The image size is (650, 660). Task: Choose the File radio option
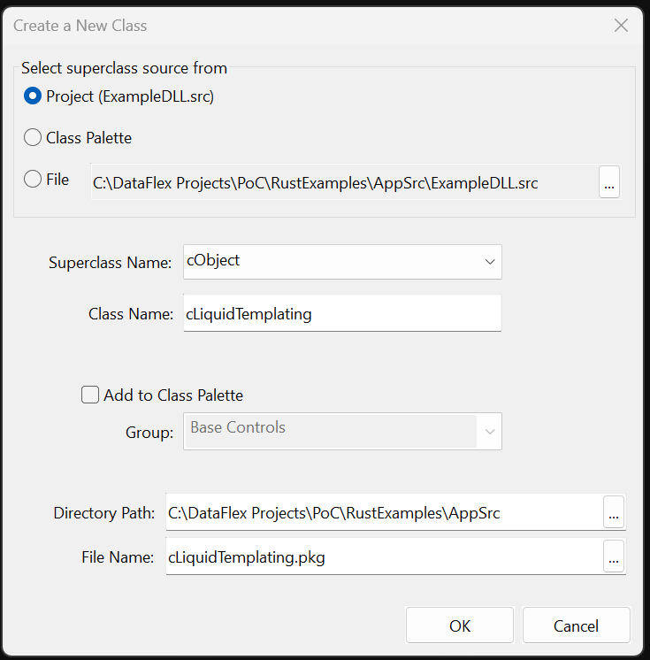pyautogui.click(x=33, y=179)
